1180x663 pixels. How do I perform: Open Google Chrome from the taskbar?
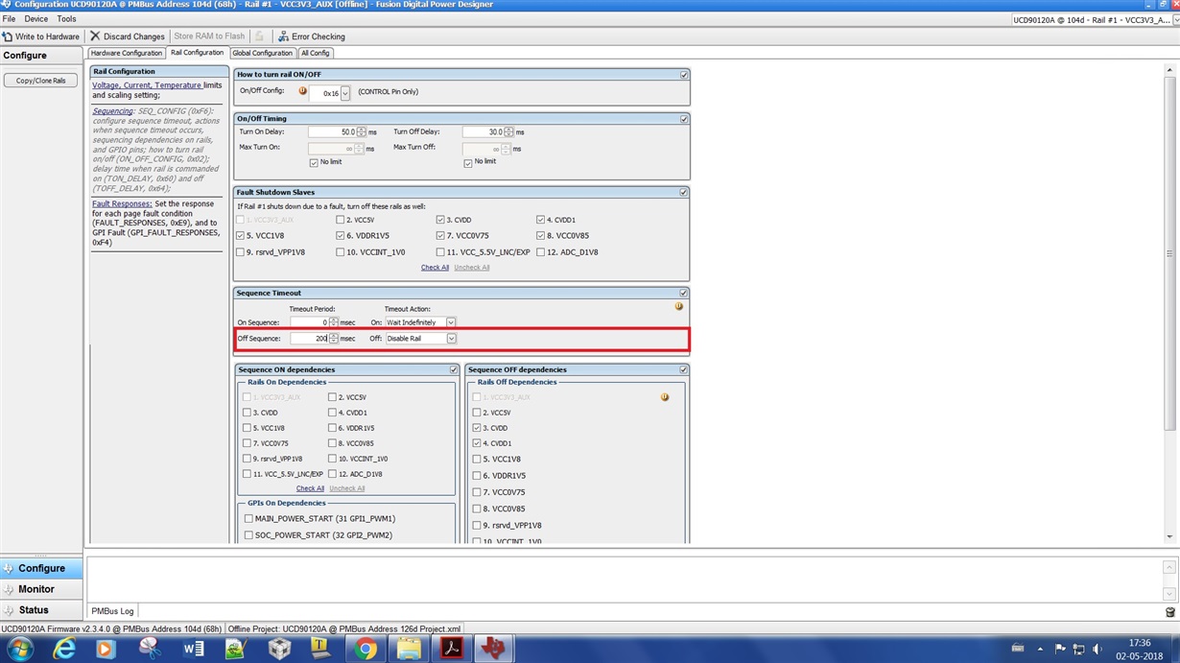[x=365, y=650]
